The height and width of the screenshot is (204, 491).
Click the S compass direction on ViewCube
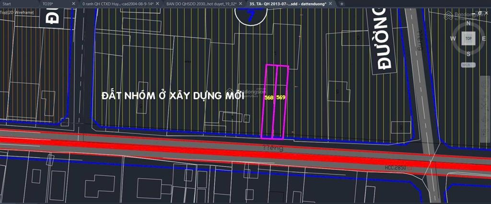(468, 54)
